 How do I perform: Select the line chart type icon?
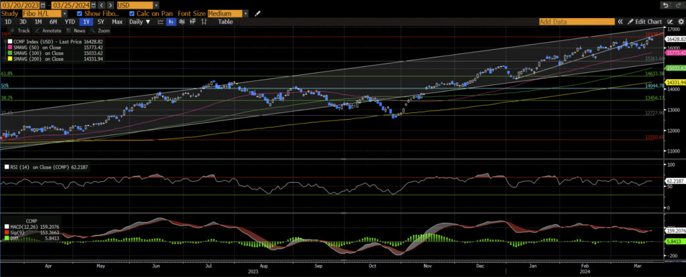161,21
